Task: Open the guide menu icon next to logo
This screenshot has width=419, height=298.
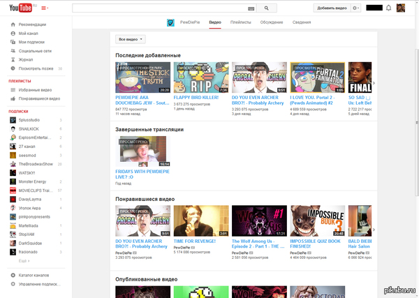Action: 45,8
